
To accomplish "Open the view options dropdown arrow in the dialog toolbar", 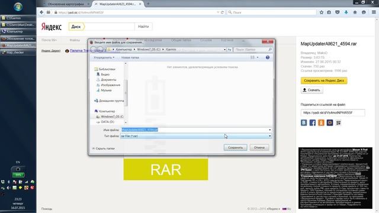I will click(258, 57).
